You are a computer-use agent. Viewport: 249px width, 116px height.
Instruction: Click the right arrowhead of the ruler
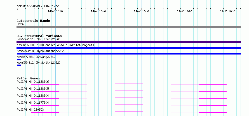point(240,9)
